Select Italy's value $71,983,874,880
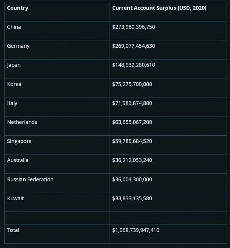The height and width of the screenshot is (248, 230). (x=132, y=103)
